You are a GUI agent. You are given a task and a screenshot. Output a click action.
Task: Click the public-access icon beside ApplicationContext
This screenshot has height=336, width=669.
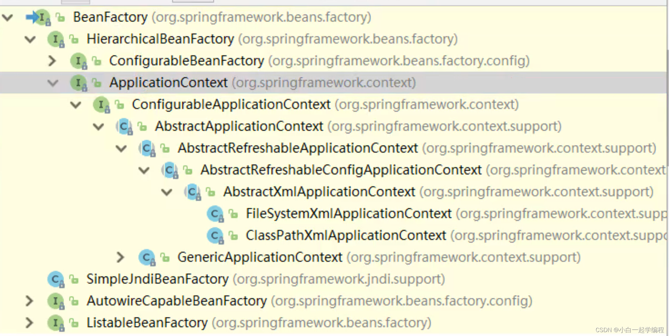96,83
